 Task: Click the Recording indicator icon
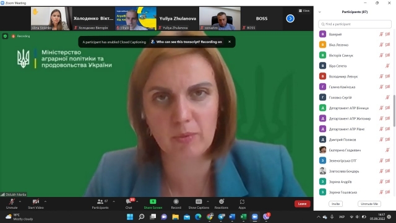point(14,36)
